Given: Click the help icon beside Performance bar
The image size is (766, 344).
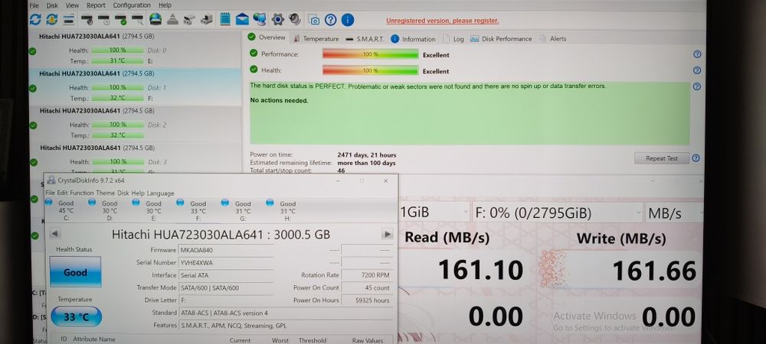Looking at the screenshot, I should [697, 54].
